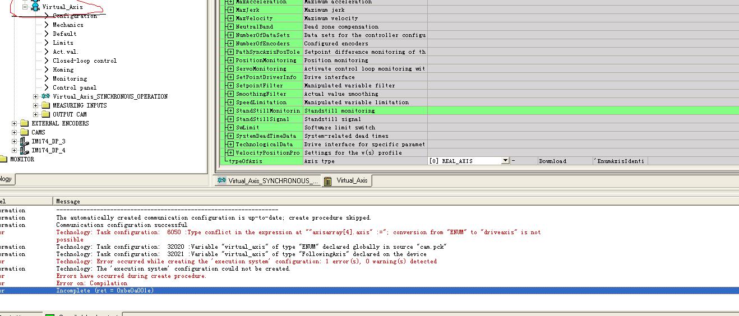Image resolution: width=739 pixels, height=316 pixels.
Task: Click the arrow icon beside Closed-loop control
Action: [47, 61]
